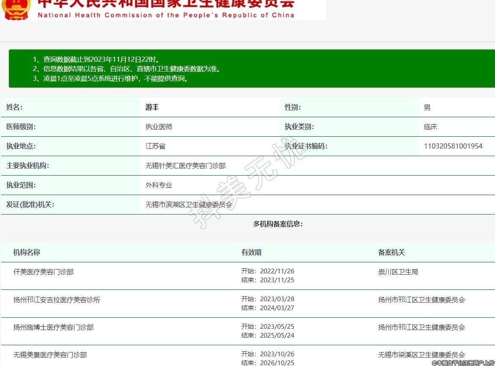Screen dimensions: 495x366
Task: Select 崇川区卫生局 filing authority cell
Action: [x=398, y=272]
